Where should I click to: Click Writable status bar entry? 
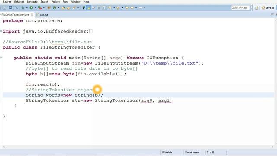coord(167,152)
